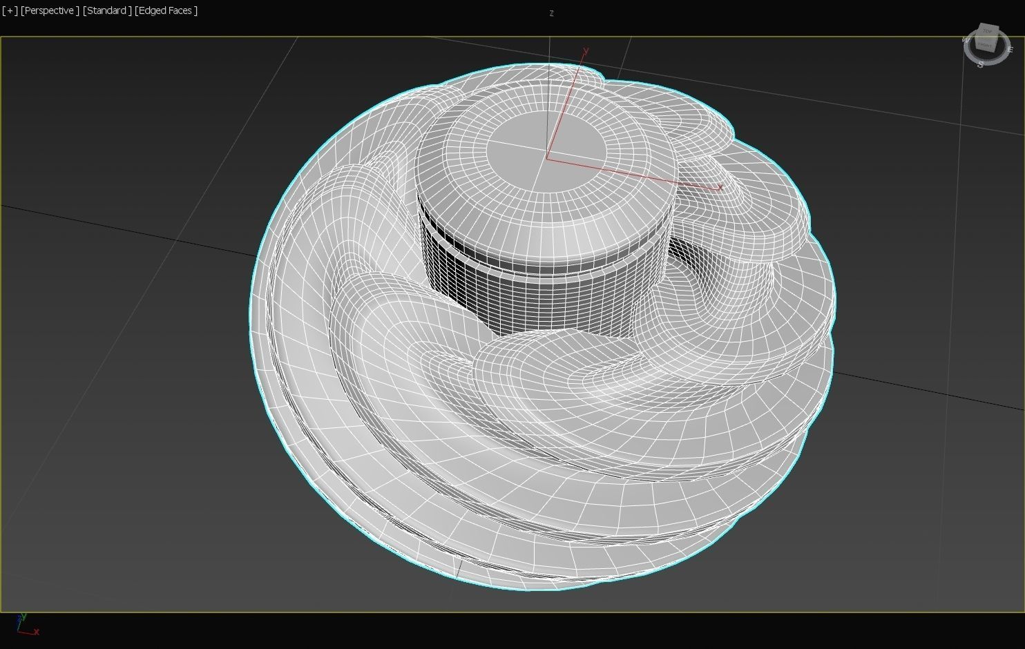Click the S marker on the ViewCube compass
The height and width of the screenshot is (649, 1025).
click(981, 64)
